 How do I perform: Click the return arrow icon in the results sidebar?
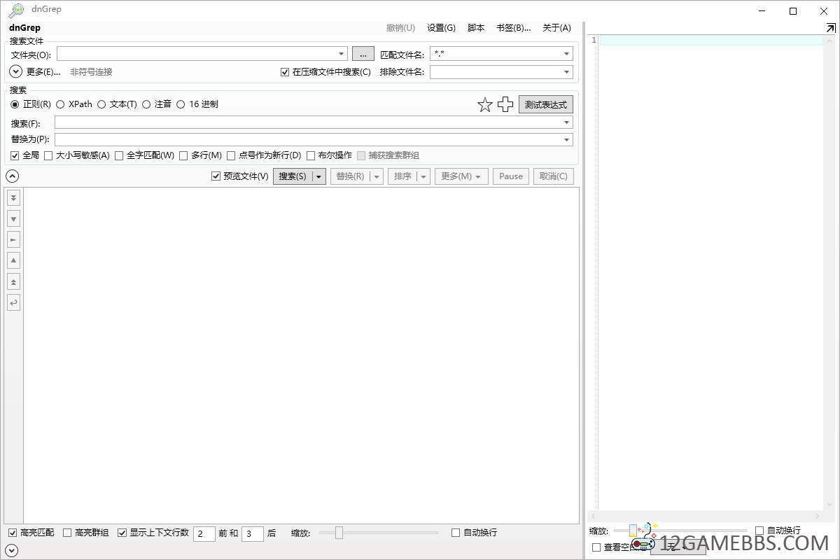[x=13, y=303]
